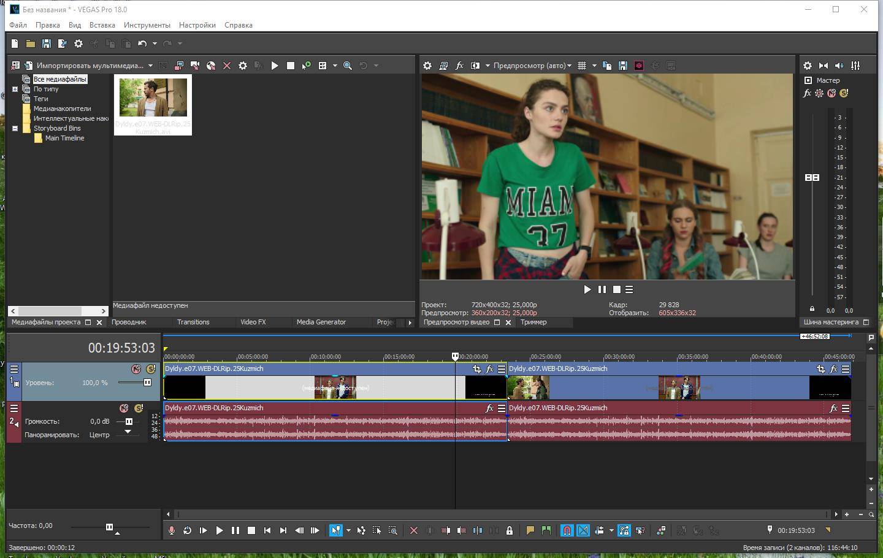The height and width of the screenshot is (558, 883).
Task: Copy snapshot to clipboard in preview
Action: tap(607, 66)
